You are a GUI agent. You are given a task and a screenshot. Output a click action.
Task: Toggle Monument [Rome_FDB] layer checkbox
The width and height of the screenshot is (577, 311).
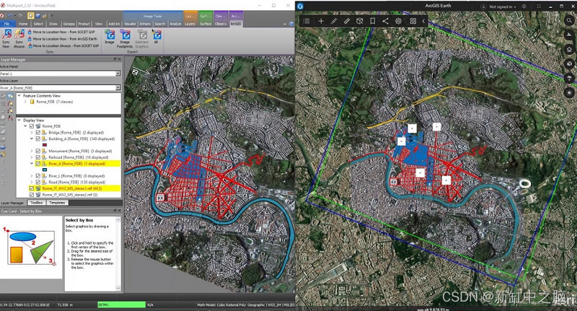tap(38, 151)
